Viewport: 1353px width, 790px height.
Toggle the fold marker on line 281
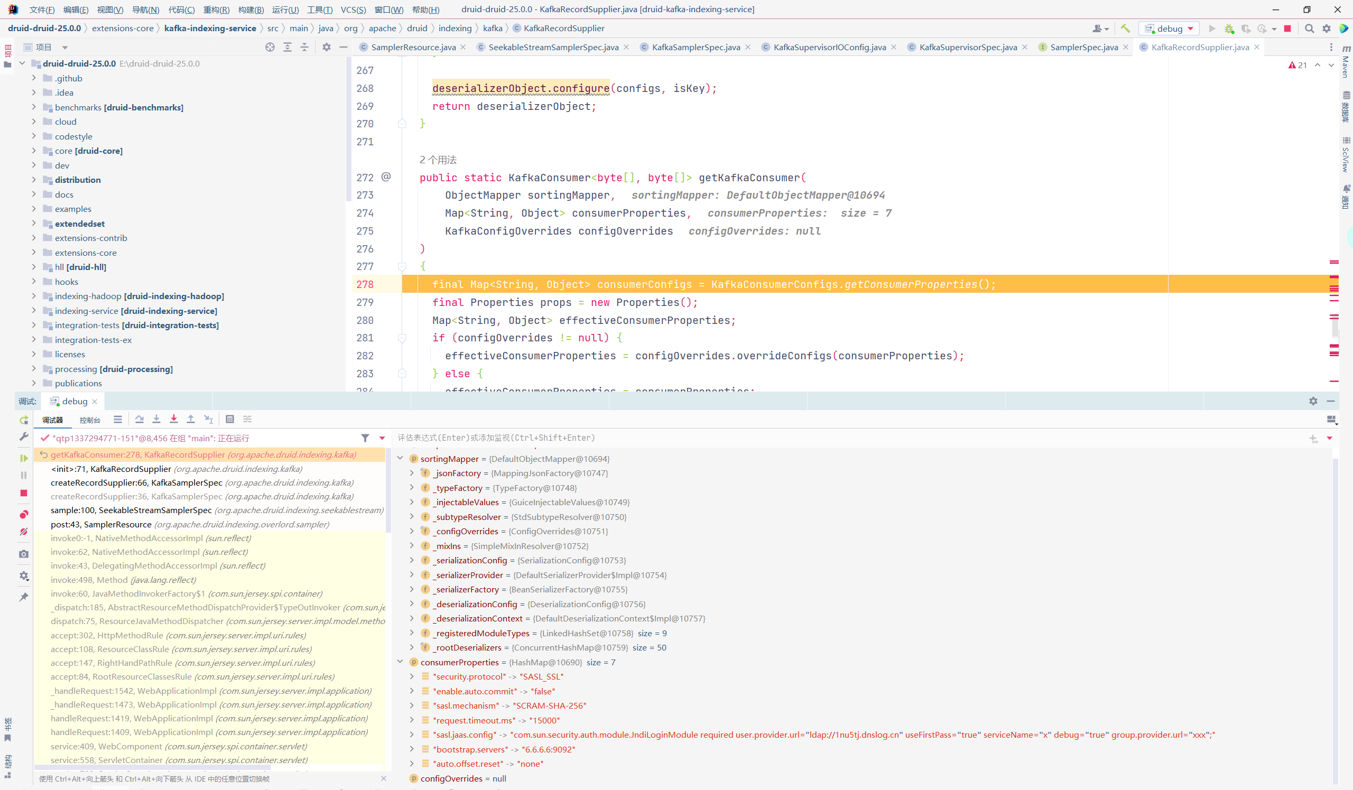point(402,338)
